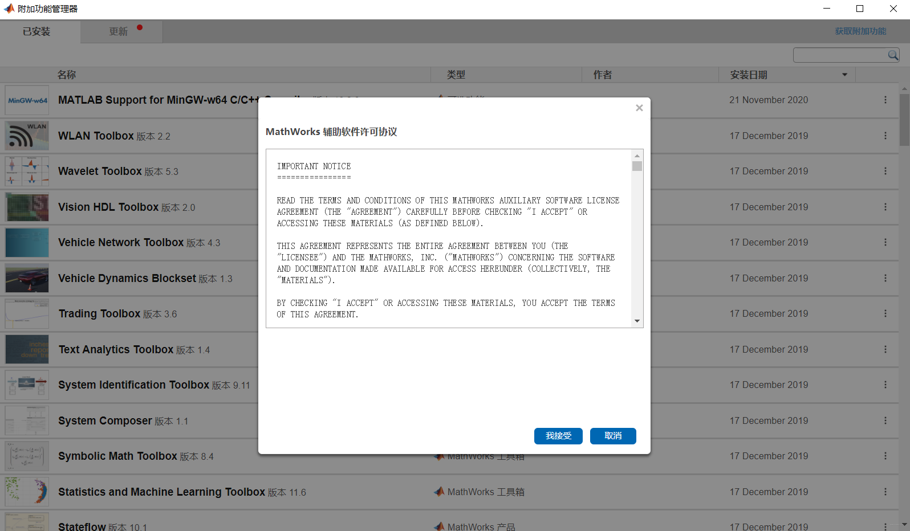Click main list scrollbar thumb
Screen dimensions: 910x531
[905, 120]
